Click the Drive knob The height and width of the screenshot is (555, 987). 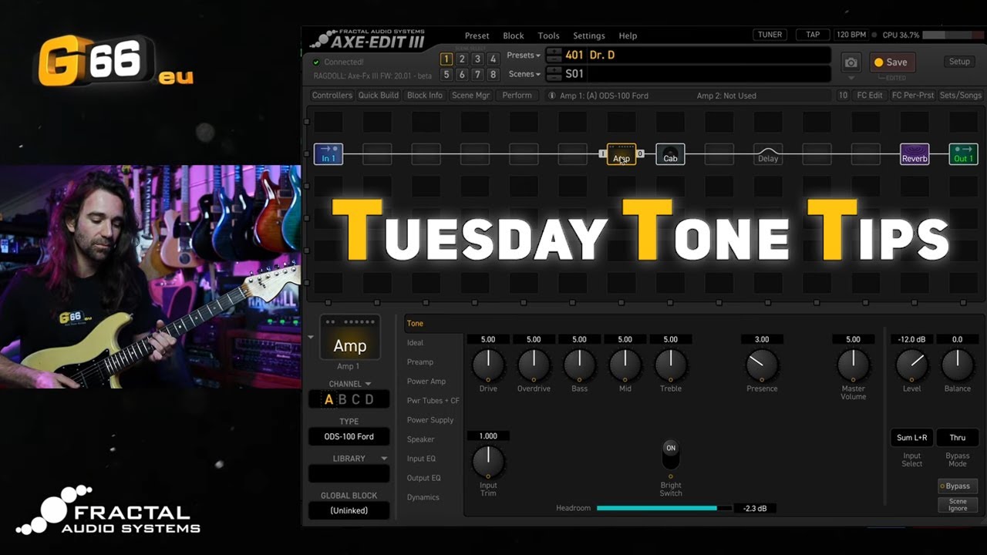pyautogui.click(x=488, y=365)
